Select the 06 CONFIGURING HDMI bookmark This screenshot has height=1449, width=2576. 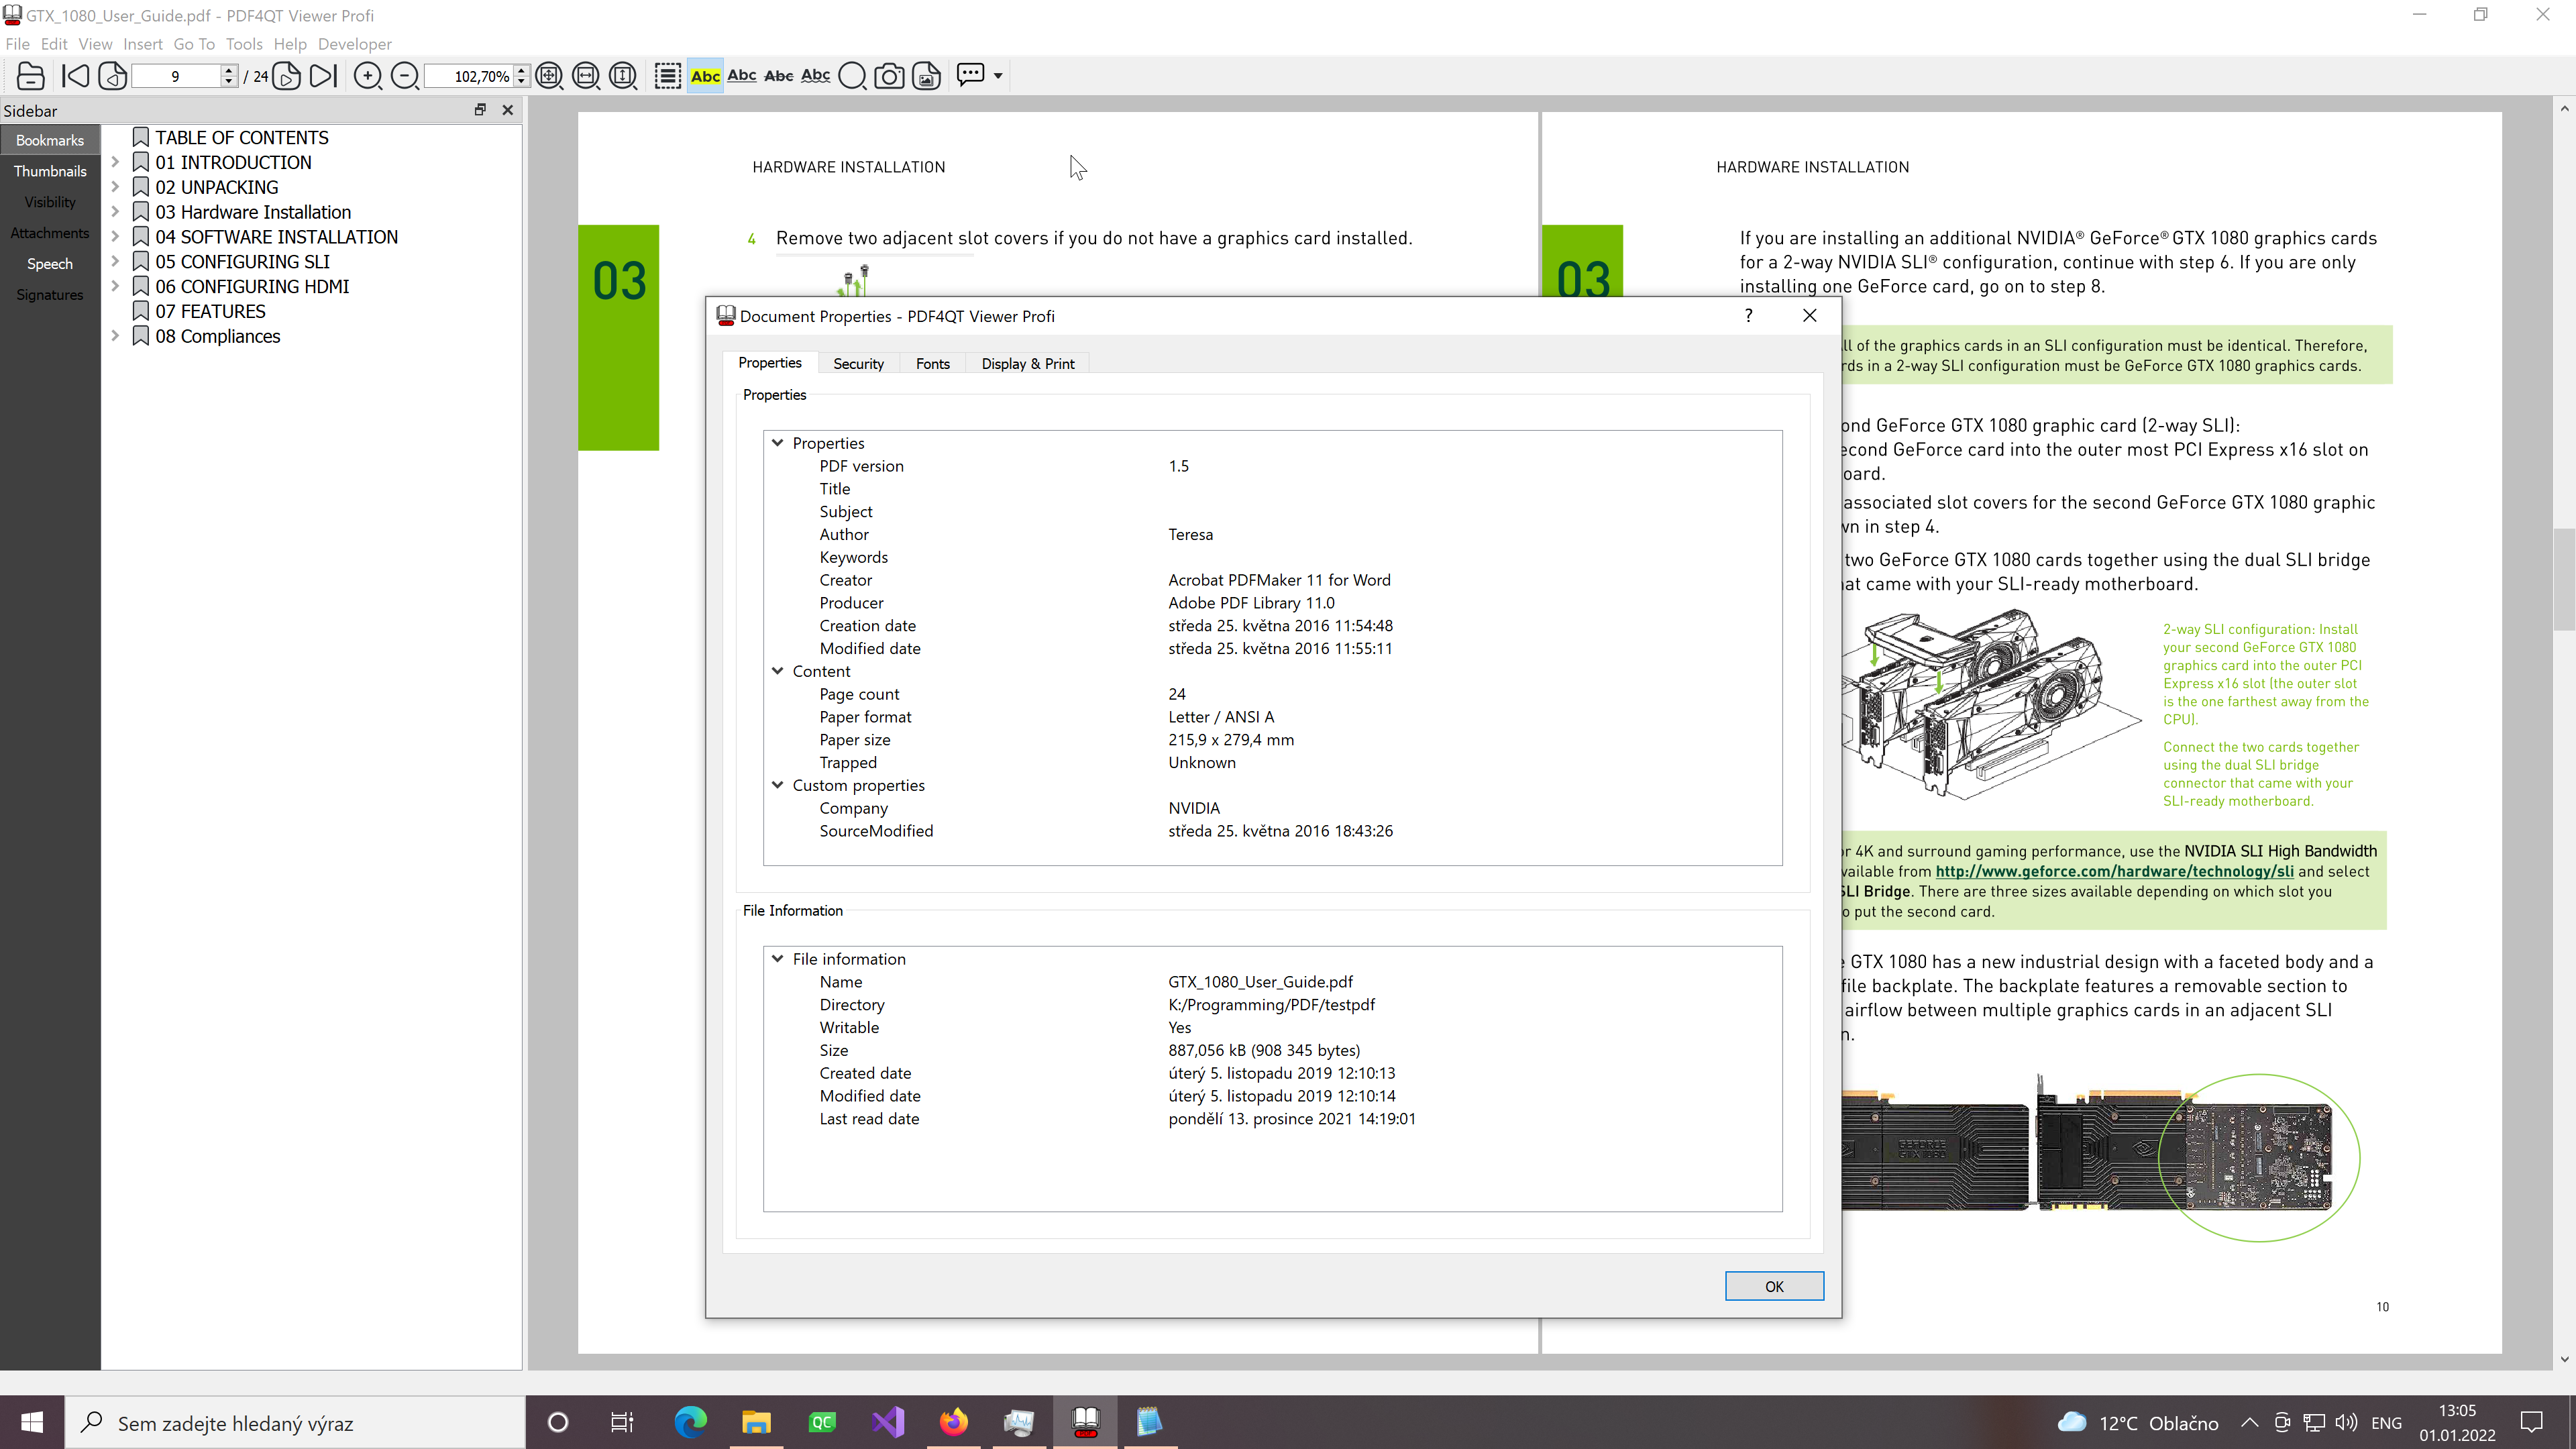coord(252,286)
